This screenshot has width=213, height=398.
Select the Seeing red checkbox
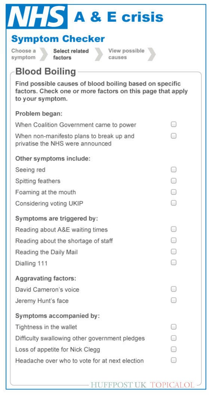tap(173, 169)
